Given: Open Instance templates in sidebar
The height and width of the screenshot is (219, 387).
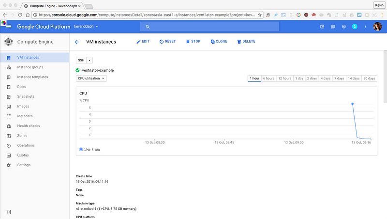Looking at the screenshot, I should point(34,77).
